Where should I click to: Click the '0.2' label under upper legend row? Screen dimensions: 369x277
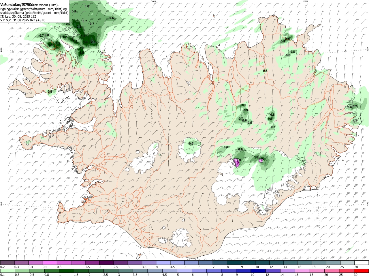[2, 267]
